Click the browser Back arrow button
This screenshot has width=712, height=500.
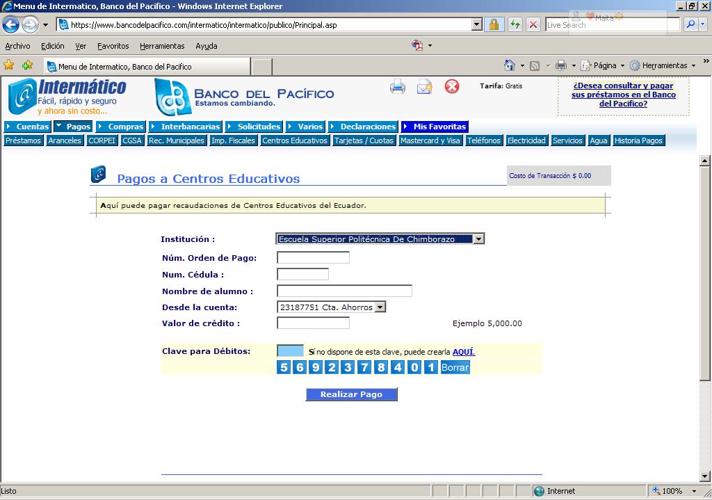(10, 25)
